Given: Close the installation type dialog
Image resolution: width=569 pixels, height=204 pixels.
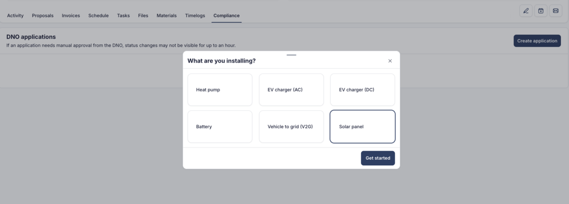Looking at the screenshot, I should (x=390, y=61).
